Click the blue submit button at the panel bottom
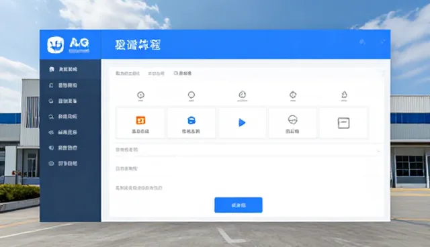The image size is (430, 247). coord(239,205)
